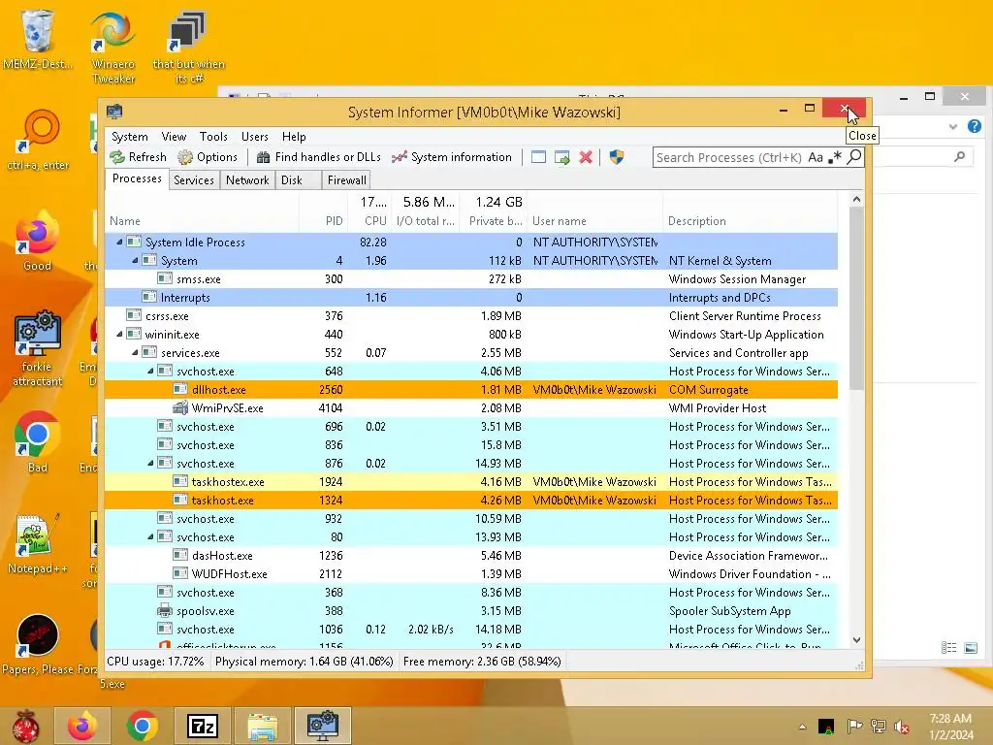This screenshot has width=993, height=745.
Task: Click the find window toolbar icon
Action: pyautogui.click(x=538, y=157)
